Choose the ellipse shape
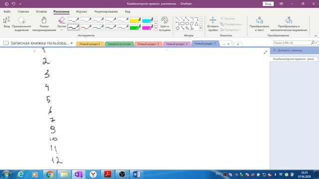This screenshot has height=179, width=319. point(187,23)
